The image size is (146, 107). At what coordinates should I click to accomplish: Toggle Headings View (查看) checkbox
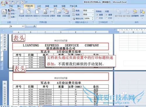coord(107,15)
